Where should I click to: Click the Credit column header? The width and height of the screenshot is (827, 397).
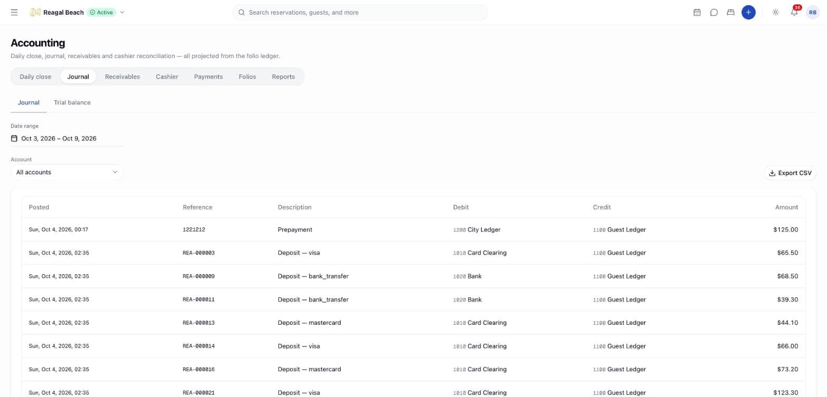pyautogui.click(x=602, y=207)
